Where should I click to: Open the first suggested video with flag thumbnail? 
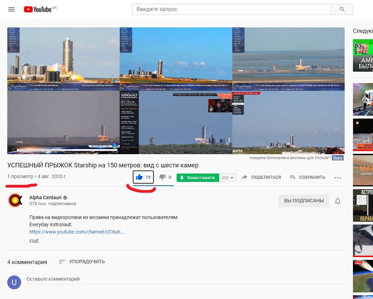363,55
